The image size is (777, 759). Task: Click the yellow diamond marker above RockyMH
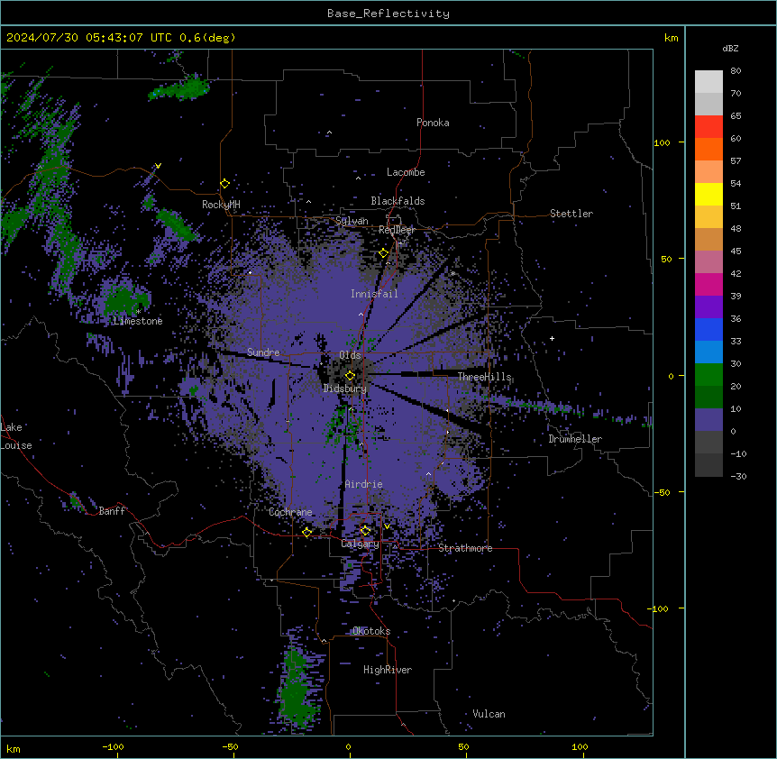pos(225,184)
